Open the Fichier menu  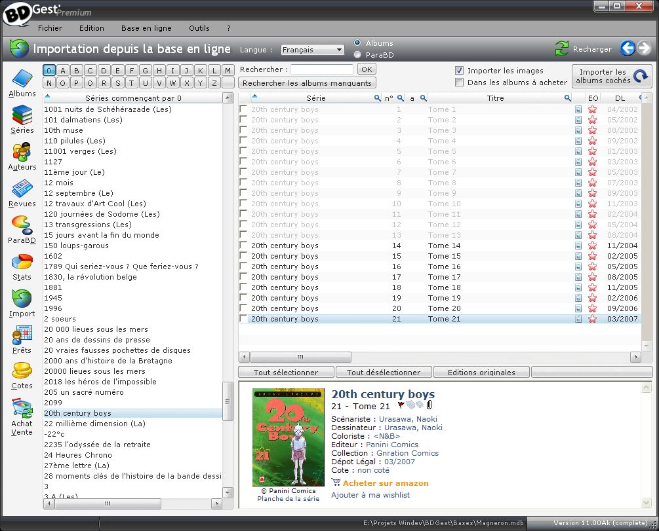tap(50, 28)
